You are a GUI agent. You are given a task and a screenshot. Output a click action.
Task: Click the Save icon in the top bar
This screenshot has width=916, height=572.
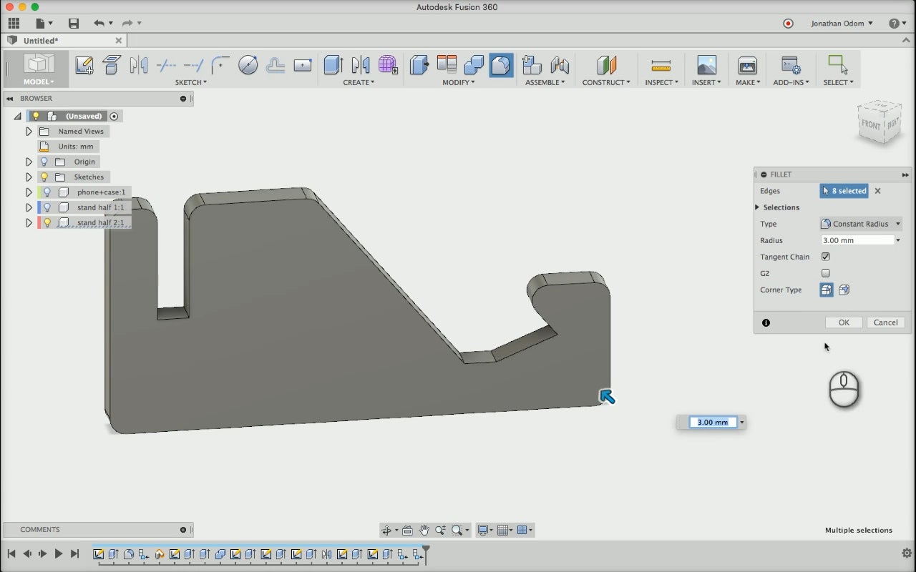[73, 24]
